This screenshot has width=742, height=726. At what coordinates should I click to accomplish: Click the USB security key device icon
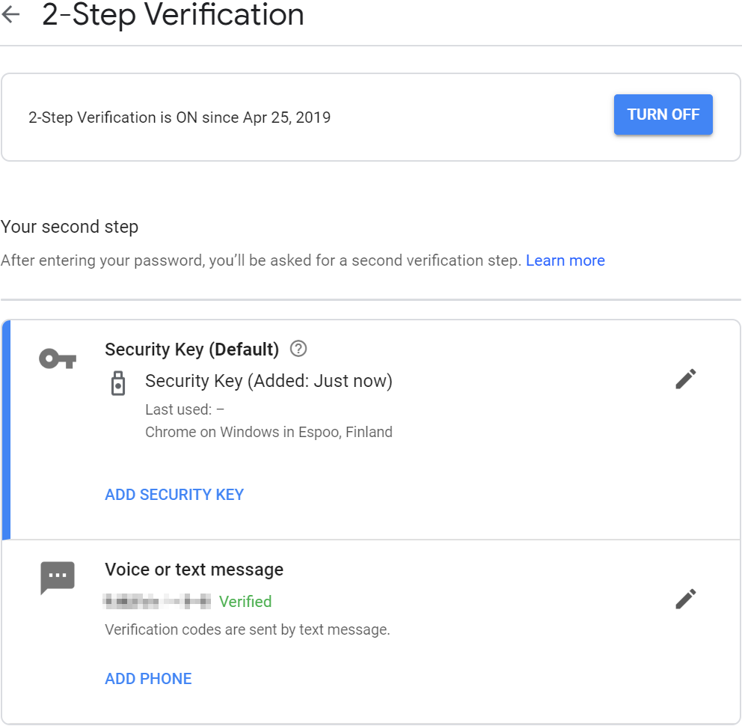click(x=118, y=382)
